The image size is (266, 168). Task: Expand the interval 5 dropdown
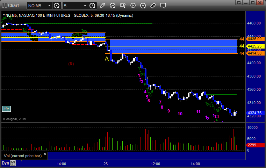(x=85, y=6)
